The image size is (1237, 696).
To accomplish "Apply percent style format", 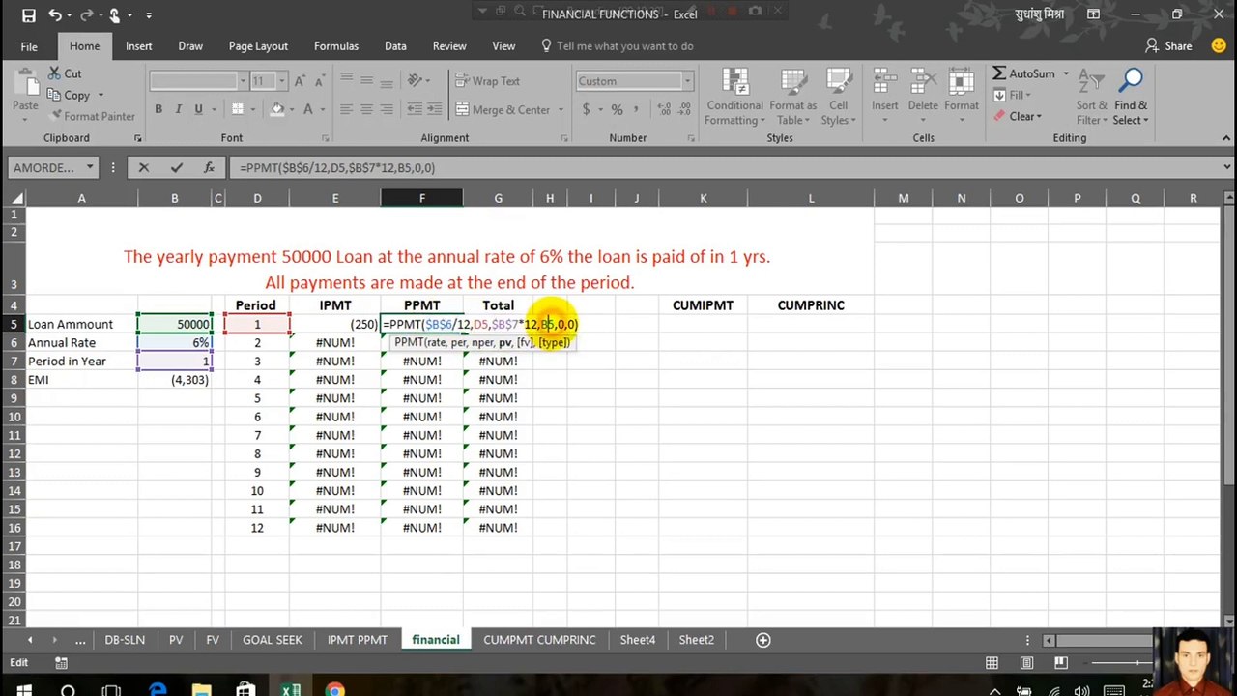I will point(617,109).
